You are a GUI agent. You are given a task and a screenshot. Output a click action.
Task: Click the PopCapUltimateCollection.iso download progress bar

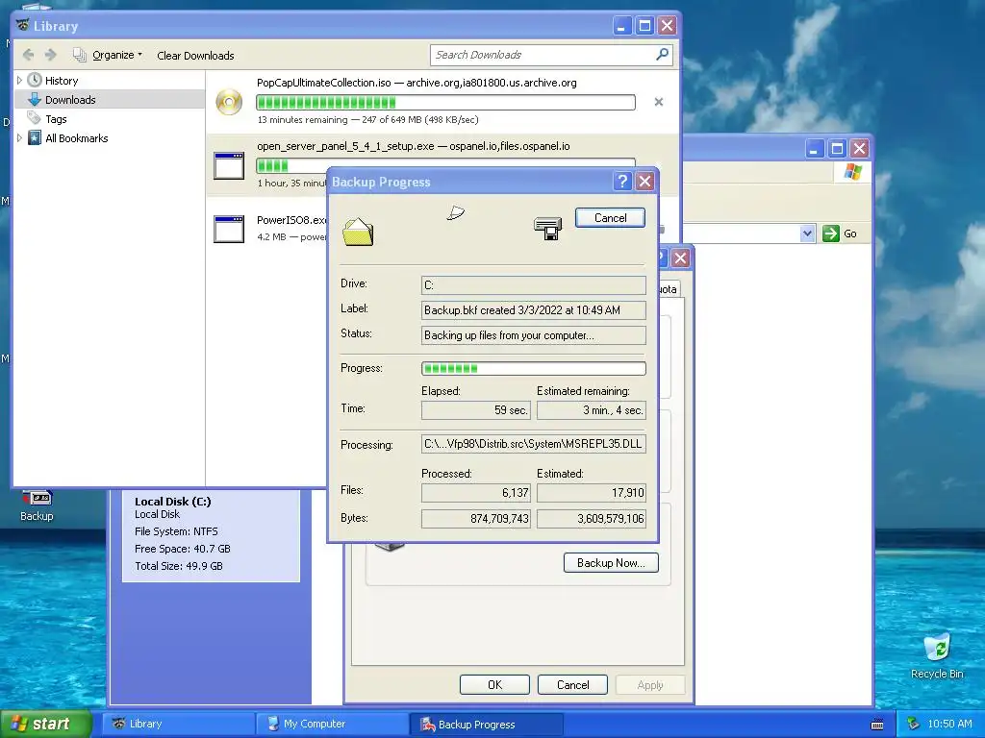click(x=445, y=102)
